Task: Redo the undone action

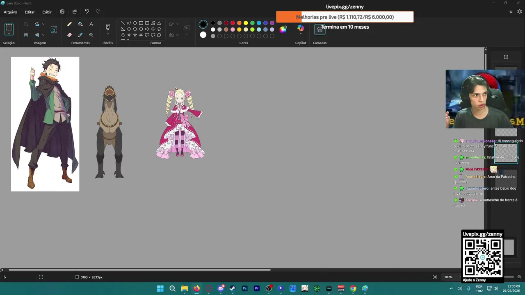Action: click(x=98, y=12)
